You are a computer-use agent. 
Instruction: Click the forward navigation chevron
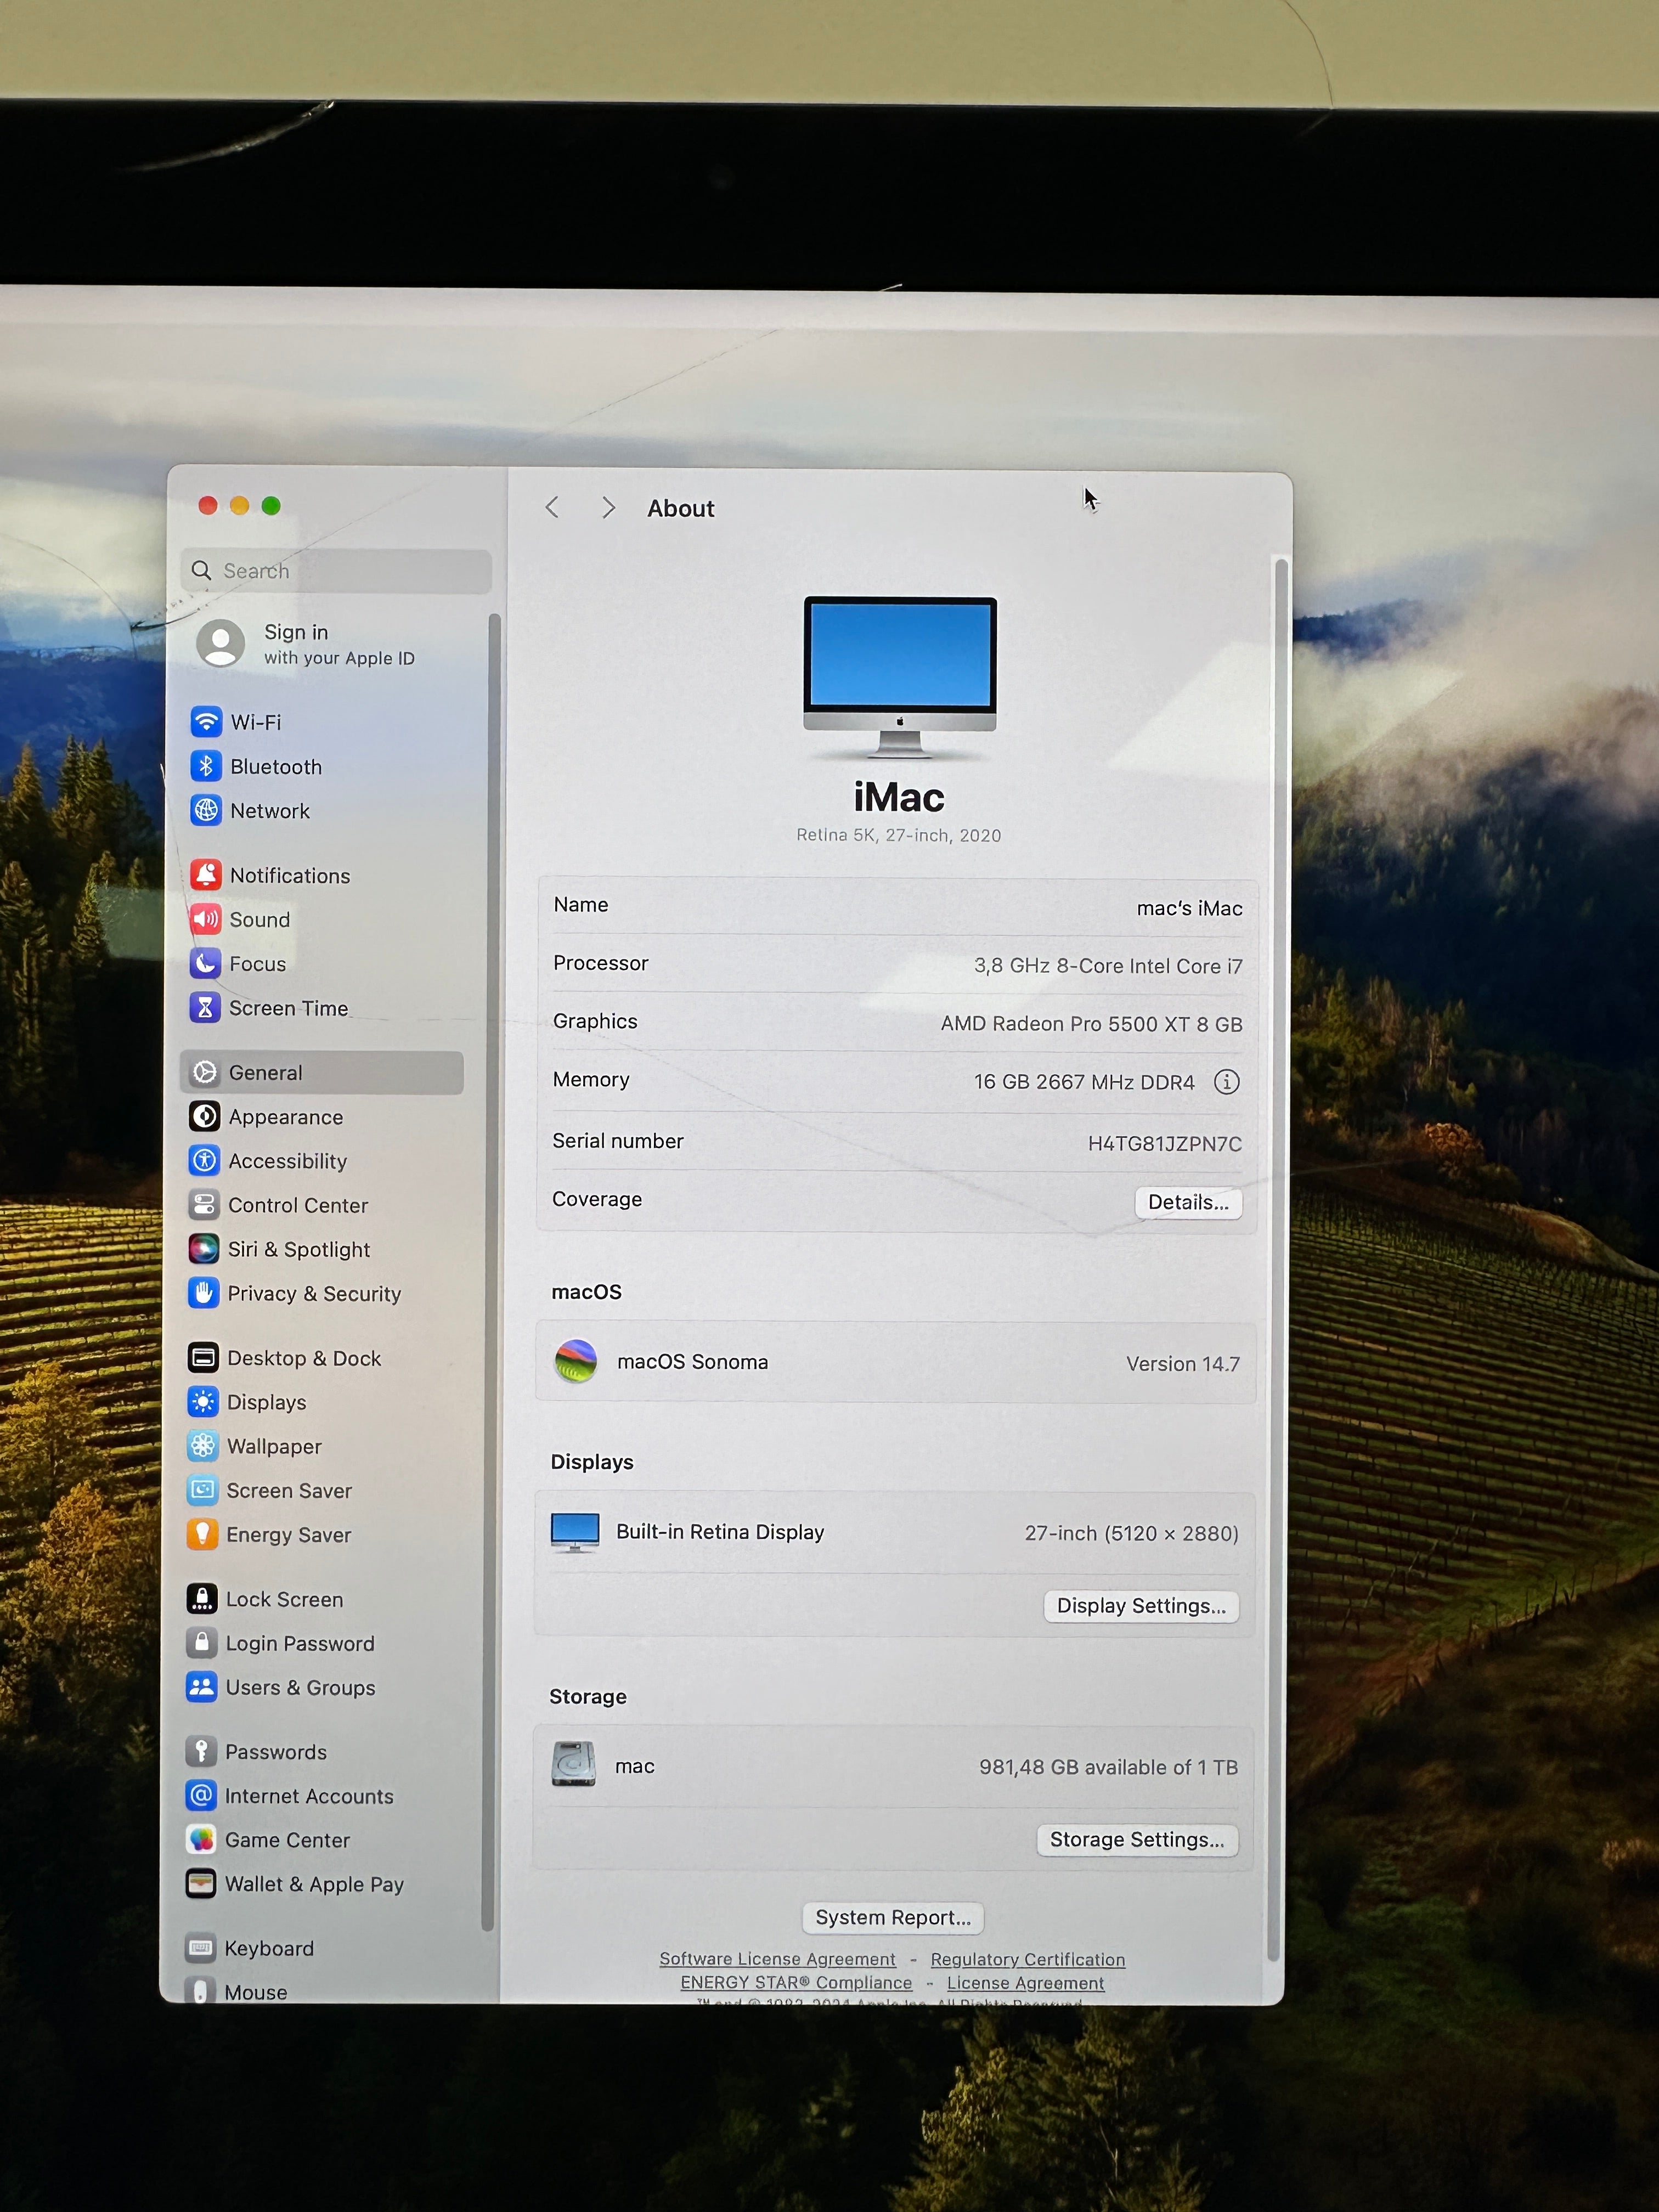click(x=609, y=507)
